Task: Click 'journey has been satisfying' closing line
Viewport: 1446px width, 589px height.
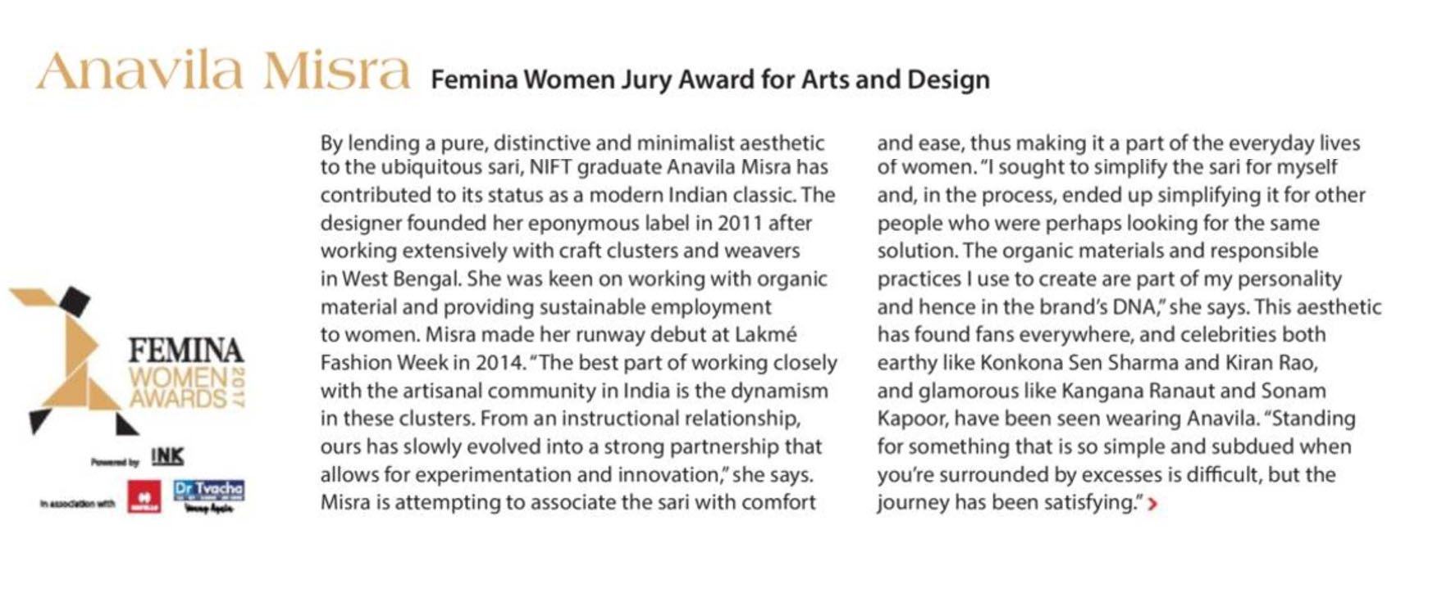Action: [x=1007, y=502]
